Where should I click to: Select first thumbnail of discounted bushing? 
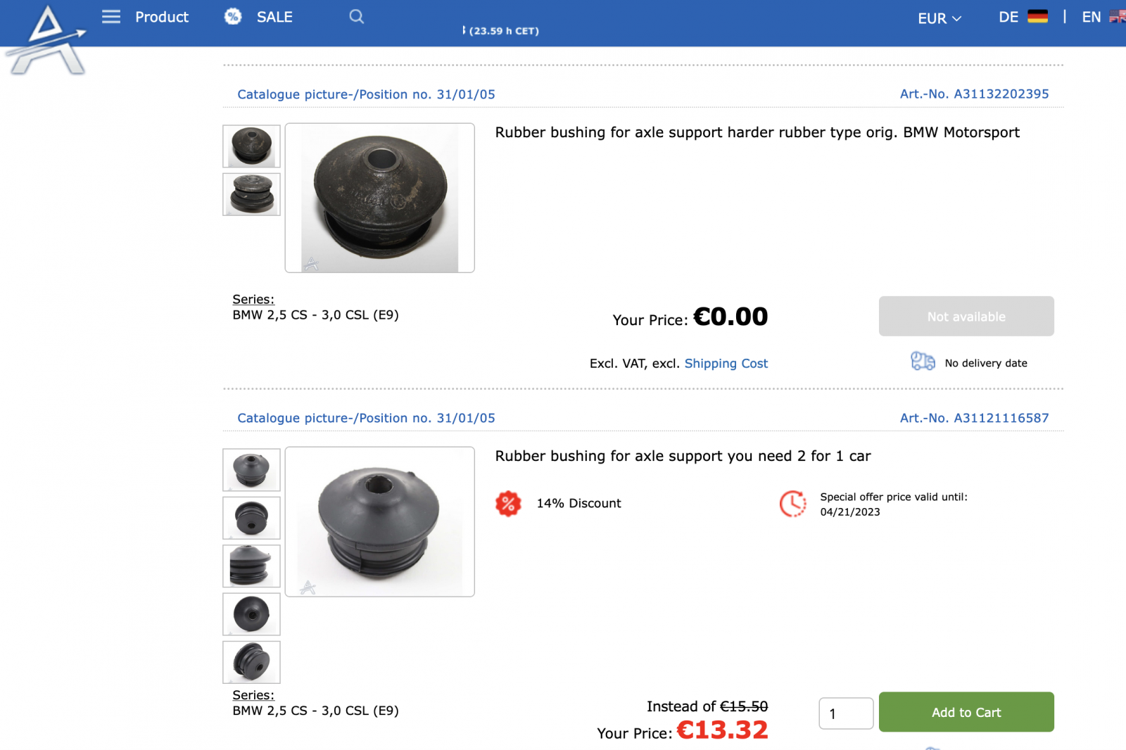(251, 470)
